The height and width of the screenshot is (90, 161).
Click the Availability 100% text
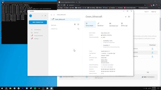click(x=108, y=41)
